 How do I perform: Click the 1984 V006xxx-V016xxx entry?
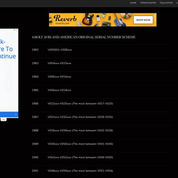(59, 77)
